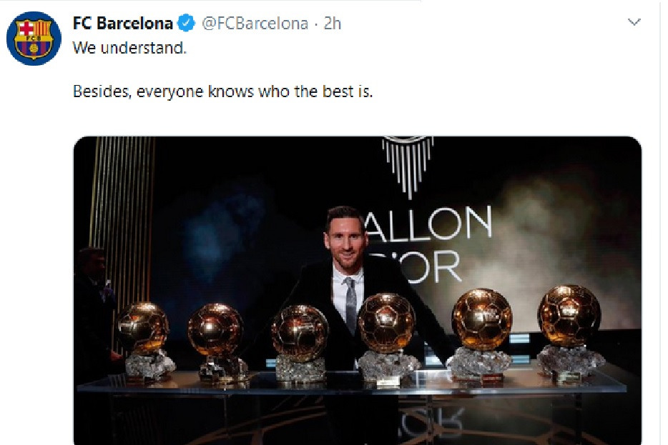The height and width of the screenshot is (445, 668).
Task: Open the FC Barcelona profile name
Action: pos(123,23)
